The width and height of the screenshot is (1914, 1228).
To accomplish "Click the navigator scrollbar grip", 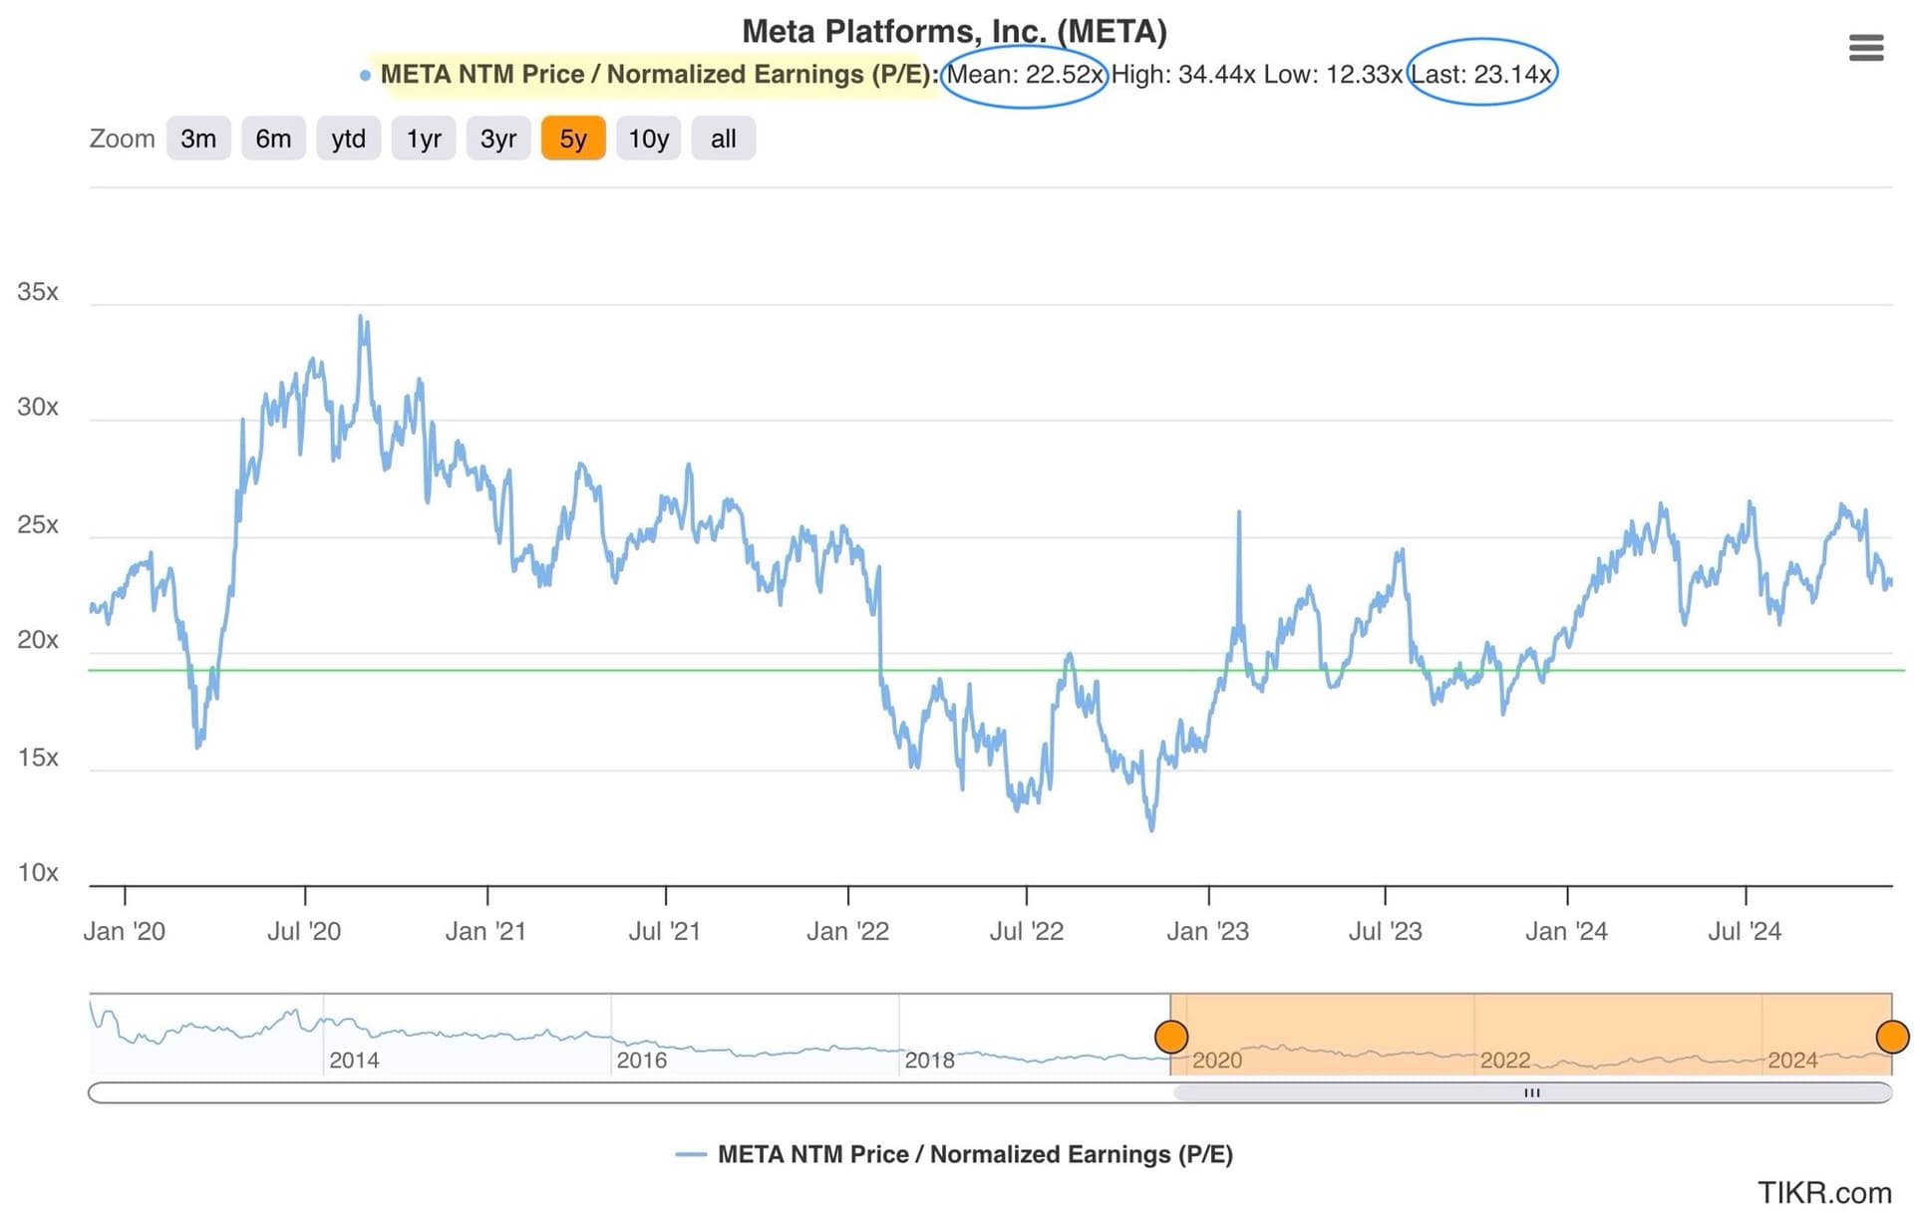I will click(x=1532, y=1093).
